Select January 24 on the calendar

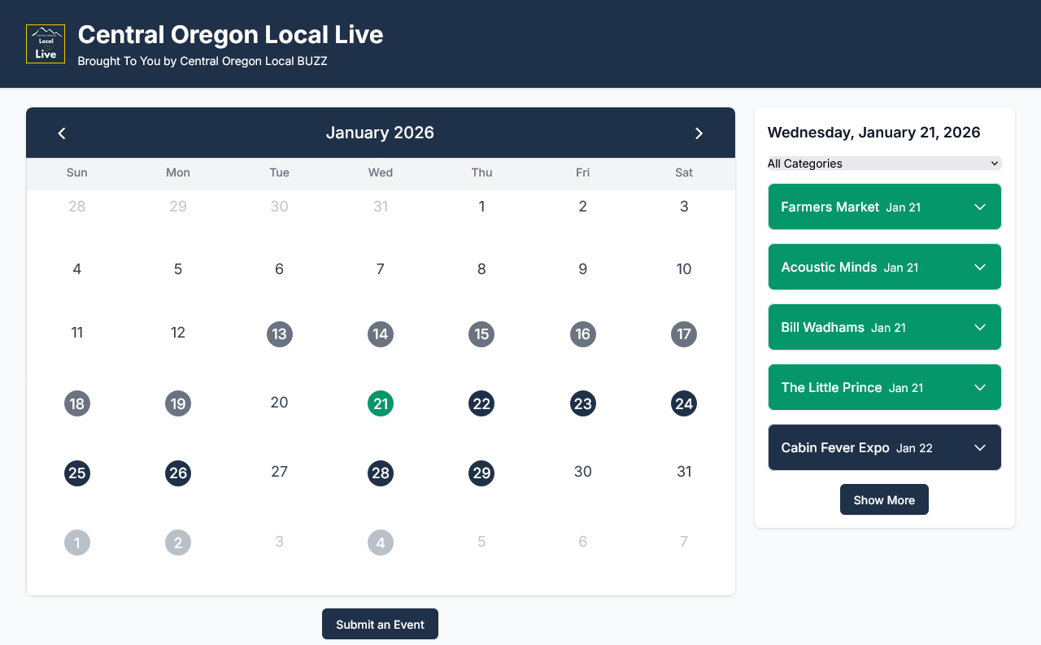coord(684,403)
